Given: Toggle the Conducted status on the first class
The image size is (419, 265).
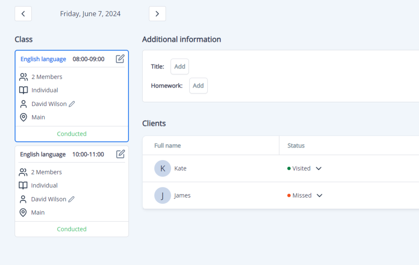Looking at the screenshot, I should 71,134.
